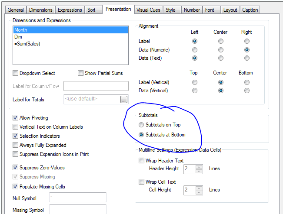Enable Wrap Header Text
Viewport: 283px width, 214px height.
click(x=141, y=161)
